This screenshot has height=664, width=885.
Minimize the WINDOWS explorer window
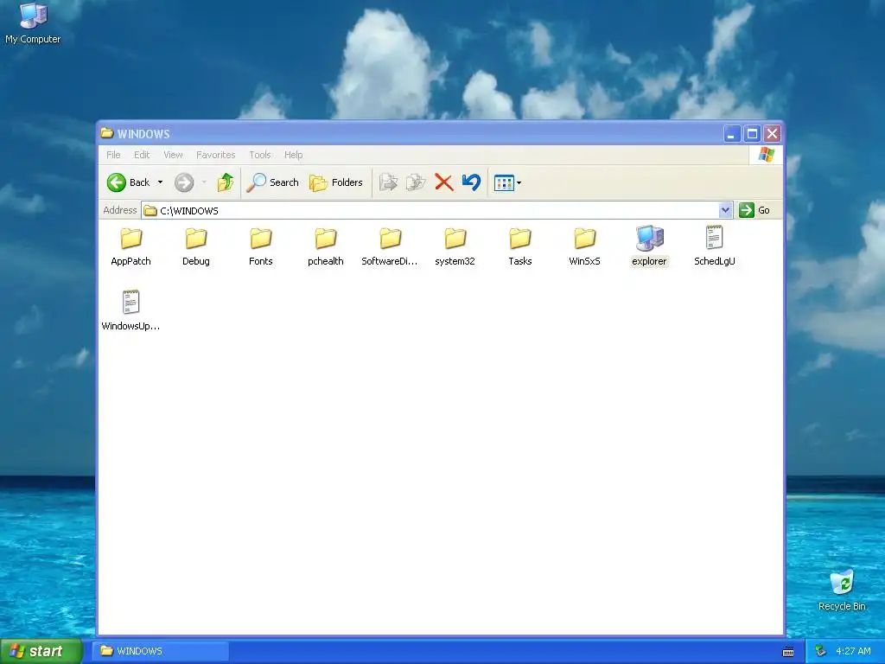pyautogui.click(x=731, y=134)
